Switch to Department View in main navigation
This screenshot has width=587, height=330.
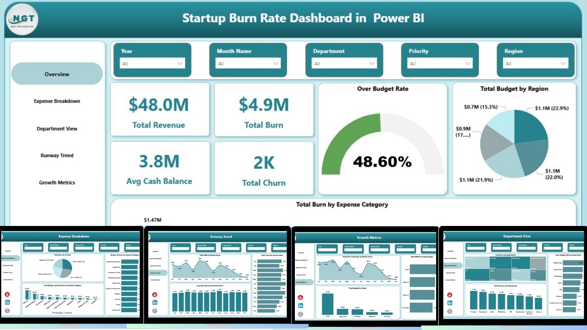point(57,129)
